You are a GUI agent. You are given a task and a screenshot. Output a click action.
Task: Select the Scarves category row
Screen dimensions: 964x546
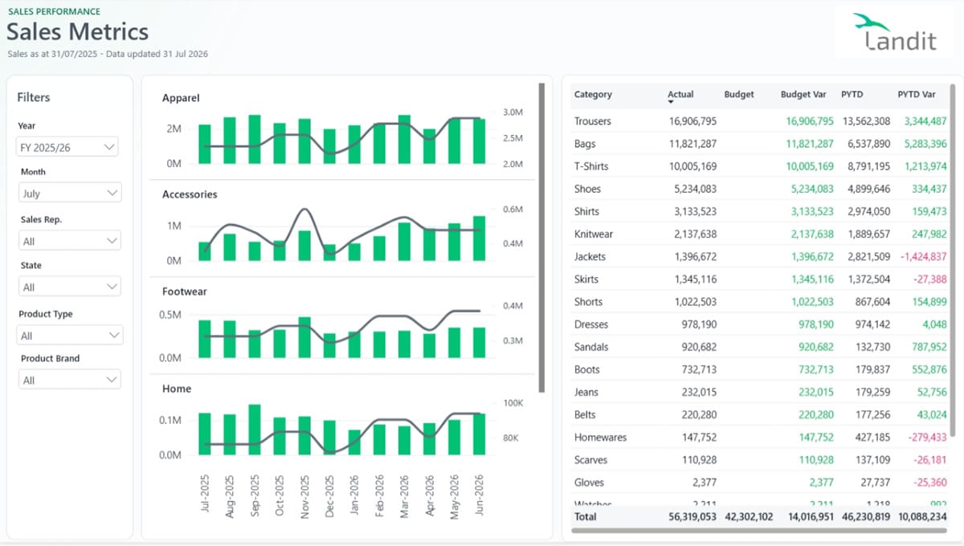click(760, 460)
